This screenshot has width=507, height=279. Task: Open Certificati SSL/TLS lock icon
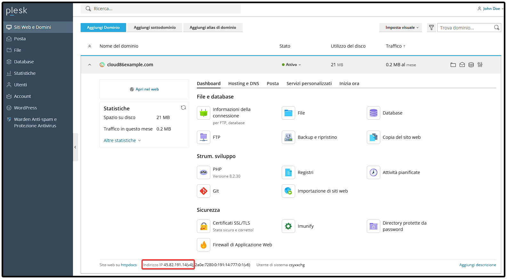tap(204, 226)
